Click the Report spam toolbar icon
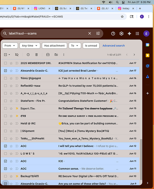This screenshot has width=154, height=189. (28, 55)
